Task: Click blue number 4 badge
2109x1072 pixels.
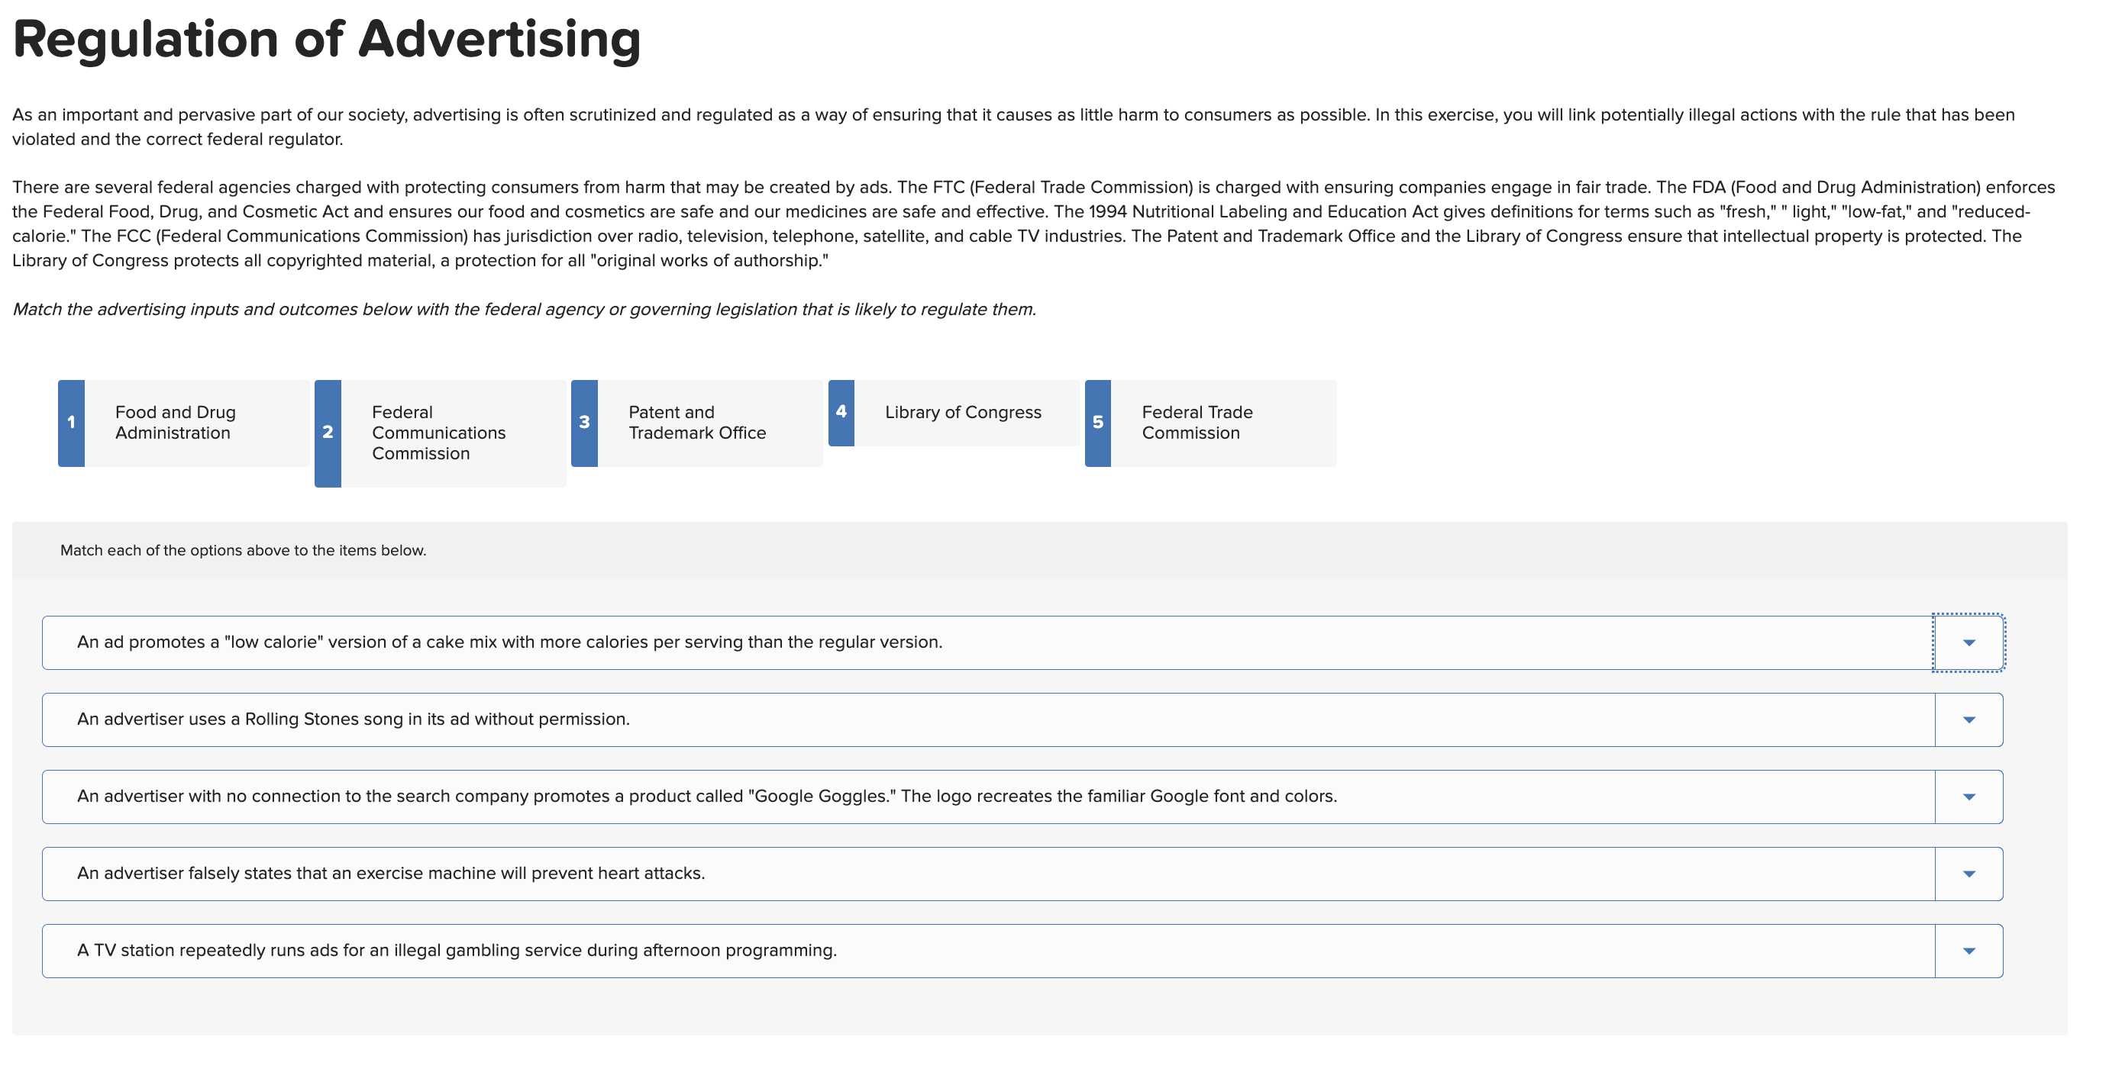Action: pyautogui.click(x=841, y=411)
